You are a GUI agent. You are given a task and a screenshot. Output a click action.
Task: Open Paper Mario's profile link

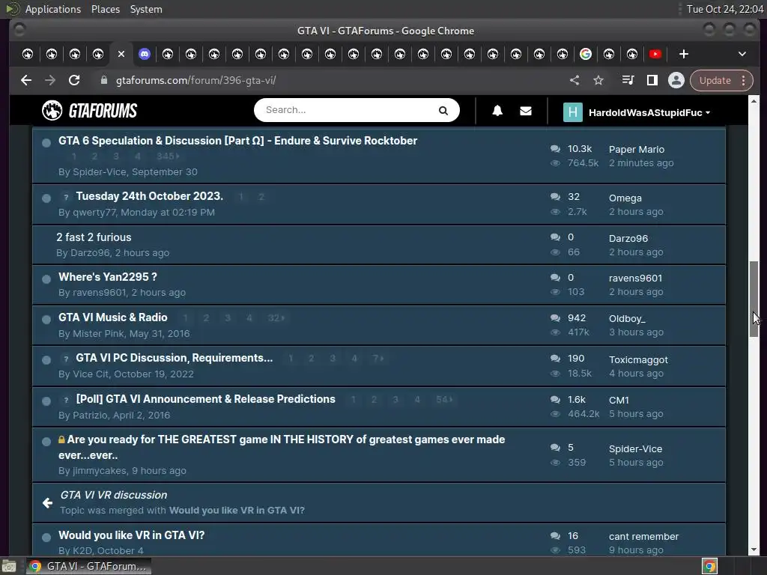pyautogui.click(x=637, y=149)
